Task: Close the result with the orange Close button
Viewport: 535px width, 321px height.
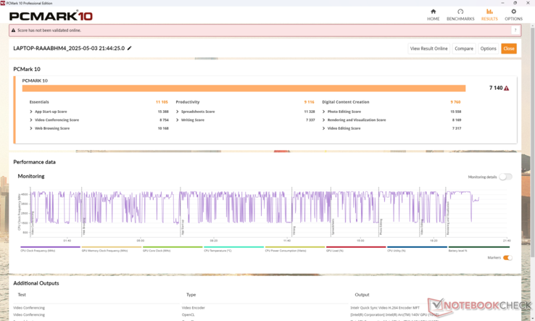Action: 509,49
